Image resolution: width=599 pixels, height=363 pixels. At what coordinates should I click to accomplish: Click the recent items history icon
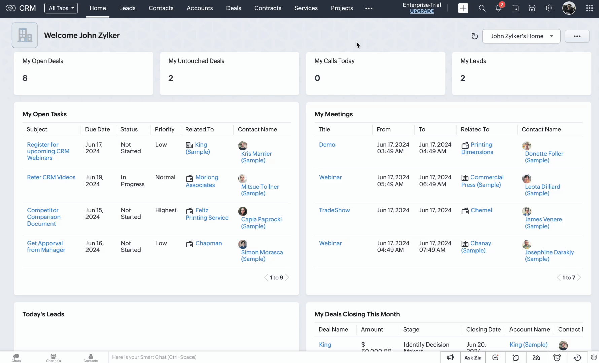577,358
